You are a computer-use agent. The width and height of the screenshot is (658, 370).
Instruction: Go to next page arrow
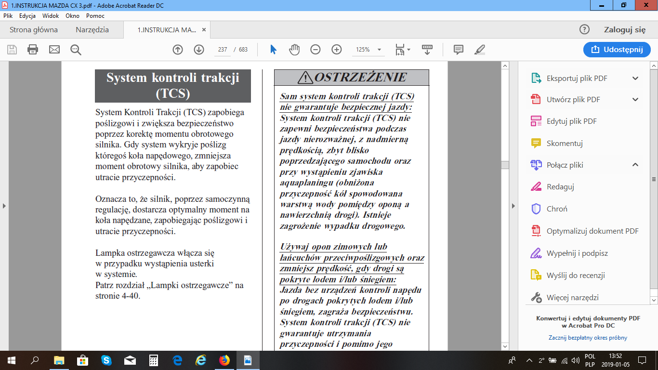(x=199, y=50)
